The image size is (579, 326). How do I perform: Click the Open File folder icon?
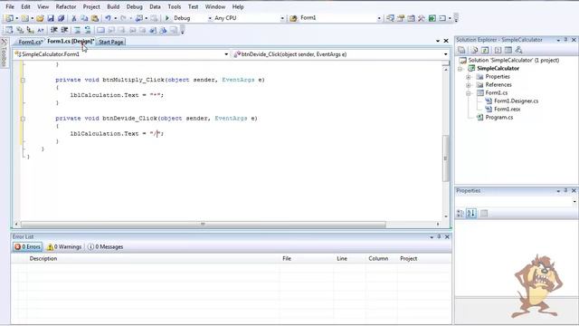point(40,18)
